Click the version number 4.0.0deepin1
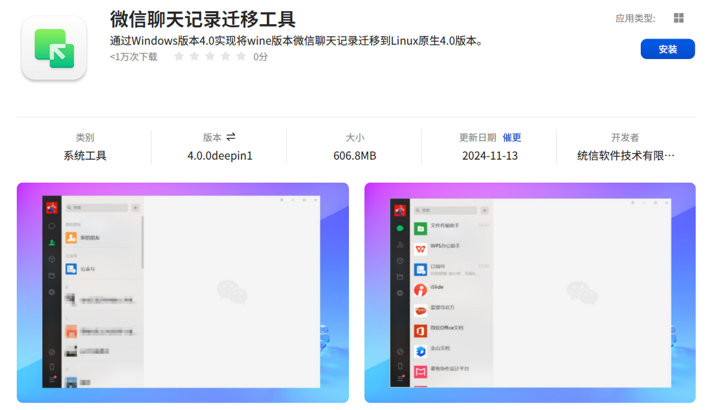Viewport: 714px width, 410px height. tap(220, 156)
